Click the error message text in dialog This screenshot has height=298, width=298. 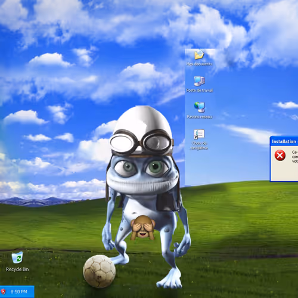[x=295, y=157]
